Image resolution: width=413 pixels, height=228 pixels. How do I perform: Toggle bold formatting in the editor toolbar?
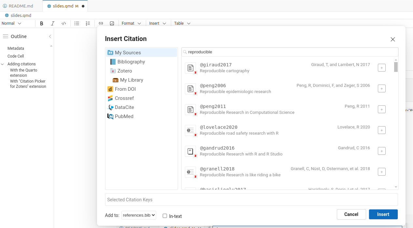coord(42,23)
